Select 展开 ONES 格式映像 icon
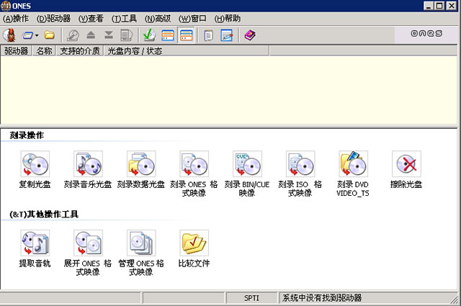461x306 pixels. point(88,243)
